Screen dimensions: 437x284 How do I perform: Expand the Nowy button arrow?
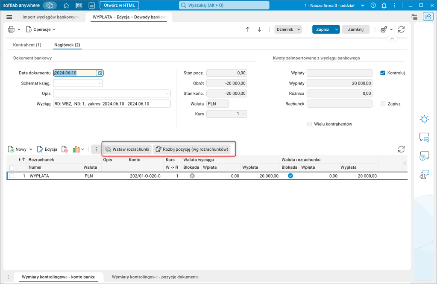coord(31,149)
